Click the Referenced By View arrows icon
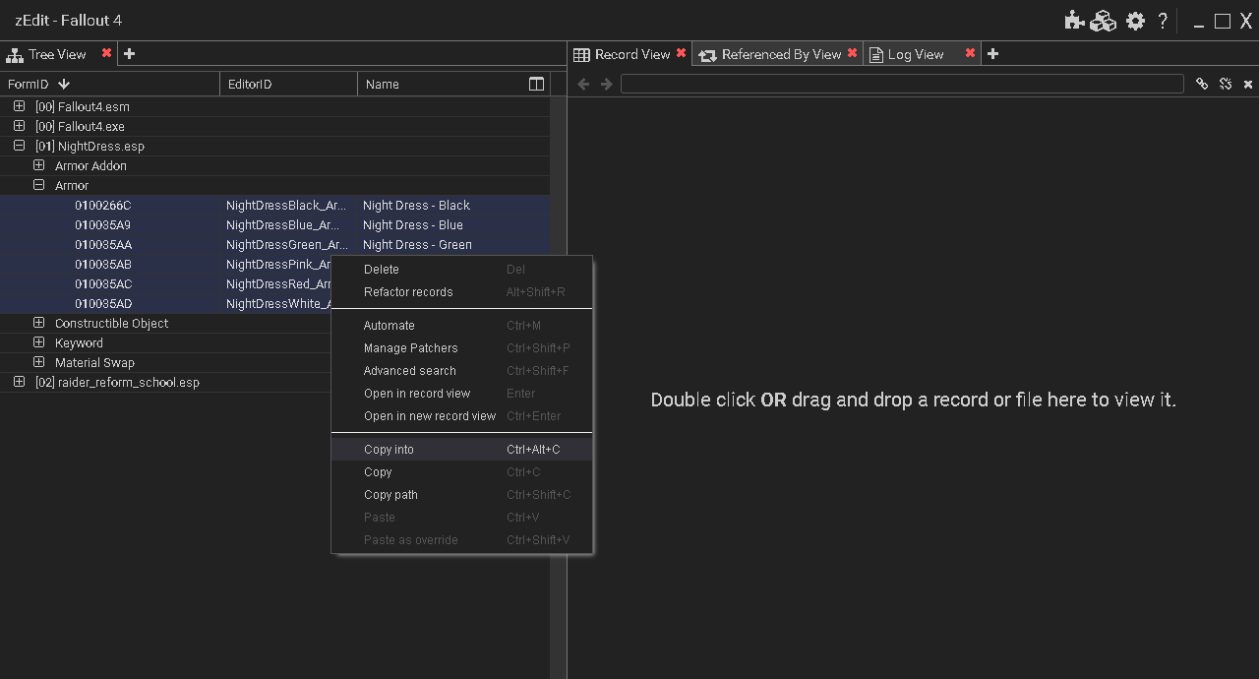 point(707,55)
